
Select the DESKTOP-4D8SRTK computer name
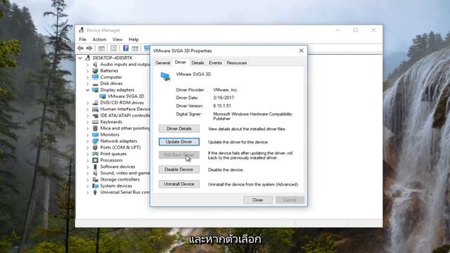click(x=112, y=58)
